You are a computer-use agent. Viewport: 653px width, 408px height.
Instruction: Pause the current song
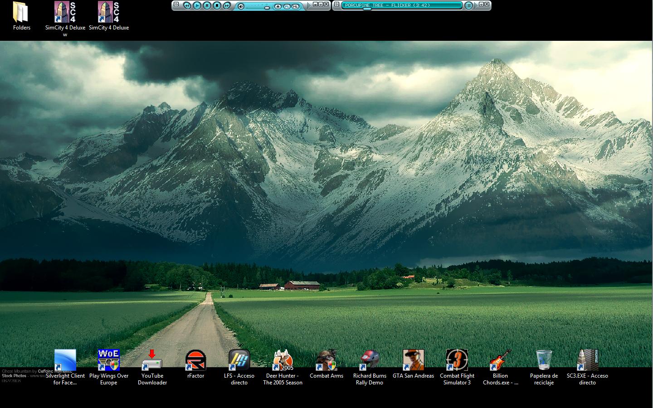point(207,6)
